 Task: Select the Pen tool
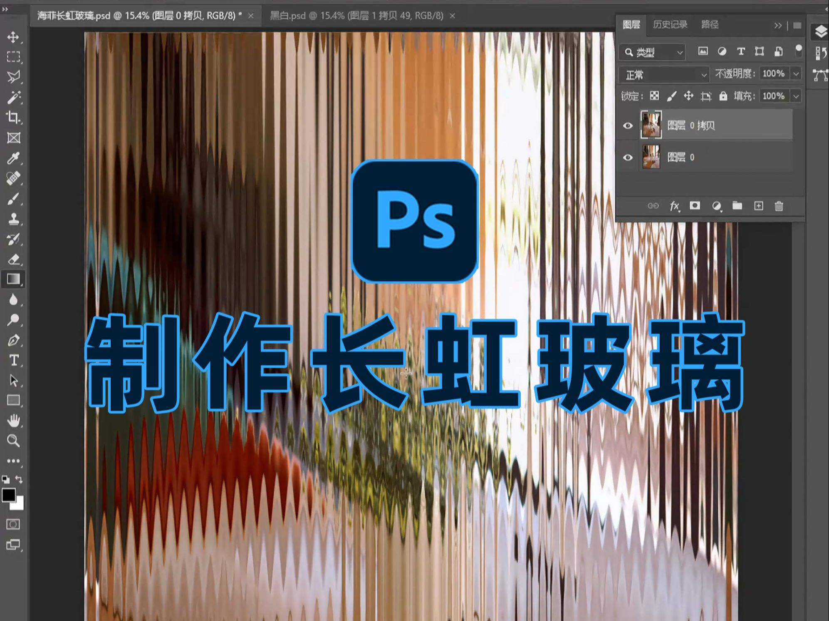13,340
